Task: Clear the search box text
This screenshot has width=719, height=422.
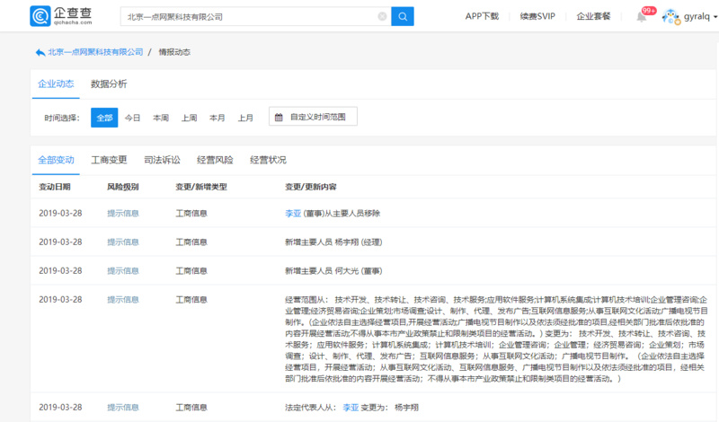Action: pyautogui.click(x=382, y=16)
